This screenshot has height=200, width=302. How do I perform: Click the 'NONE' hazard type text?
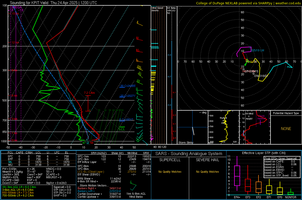(x=286, y=129)
